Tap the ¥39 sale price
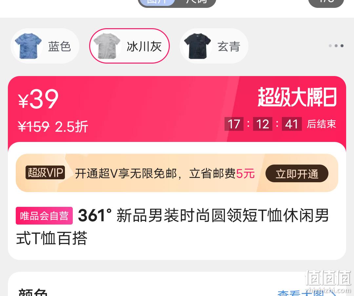Screen dimensions: 354x296 pyautogui.click(x=38, y=99)
